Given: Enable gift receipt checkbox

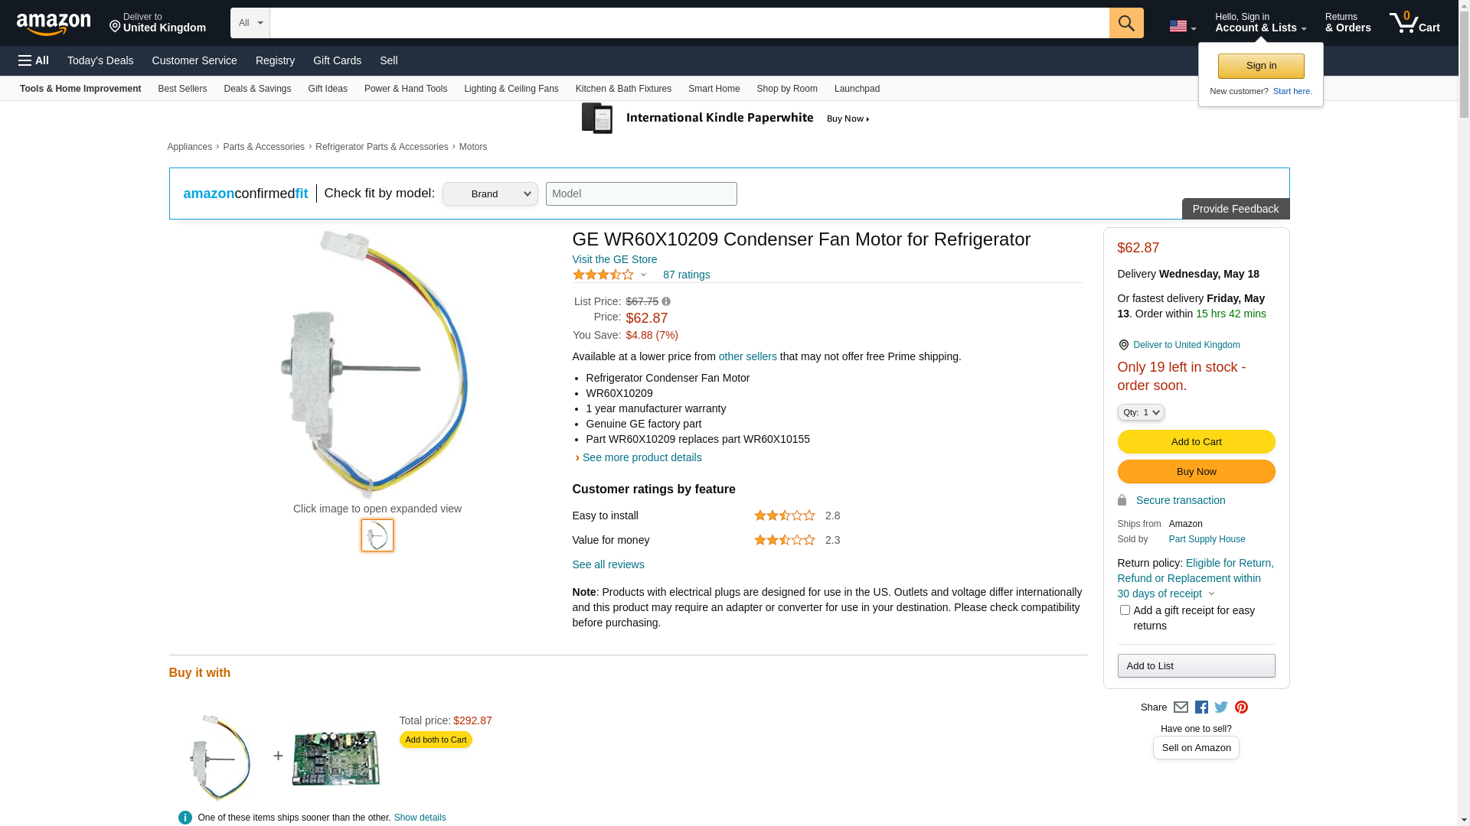Looking at the screenshot, I should tap(1125, 610).
